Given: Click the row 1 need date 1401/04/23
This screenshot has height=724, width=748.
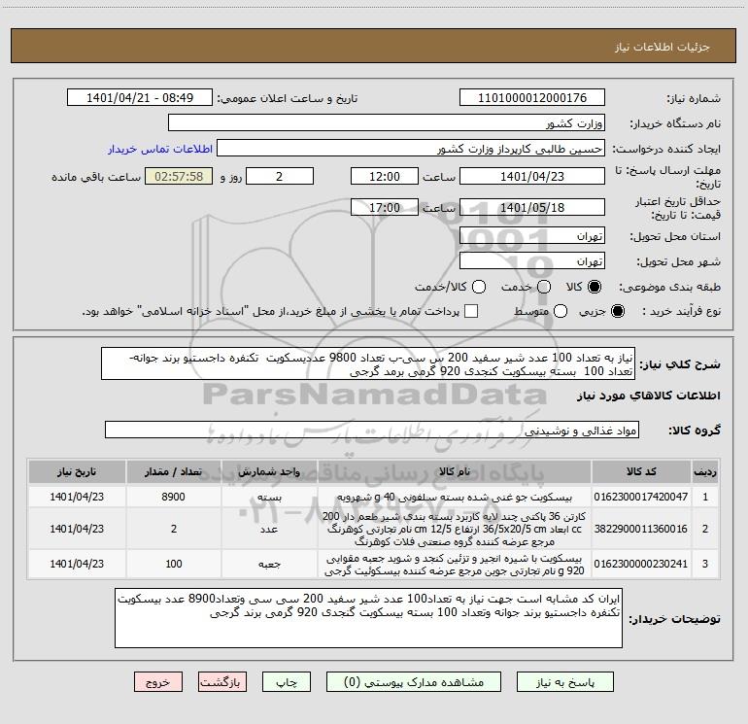Looking at the screenshot, I should pyautogui.click(x=77, y=497).
